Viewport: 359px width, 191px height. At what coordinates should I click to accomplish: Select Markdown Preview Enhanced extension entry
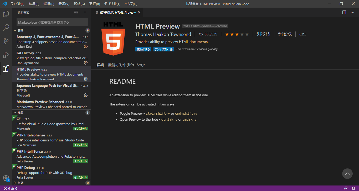52,104
